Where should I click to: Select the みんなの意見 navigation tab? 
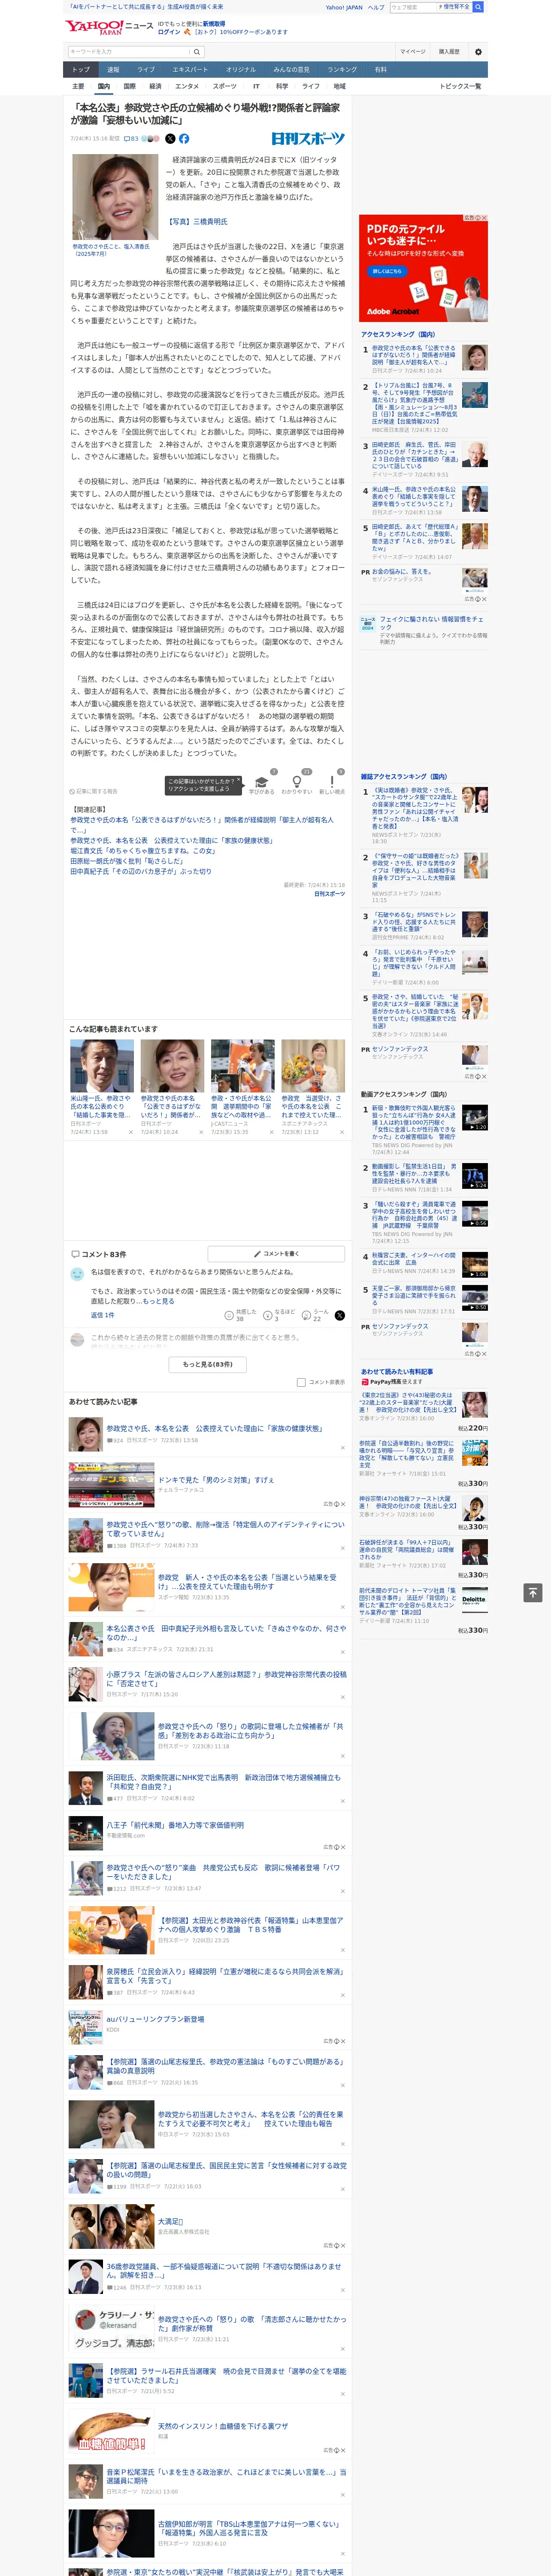292,70
